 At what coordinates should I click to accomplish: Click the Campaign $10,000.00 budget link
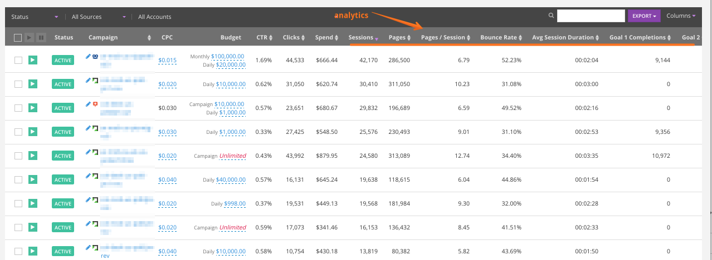pyautogui.click(x=229, y=104)
